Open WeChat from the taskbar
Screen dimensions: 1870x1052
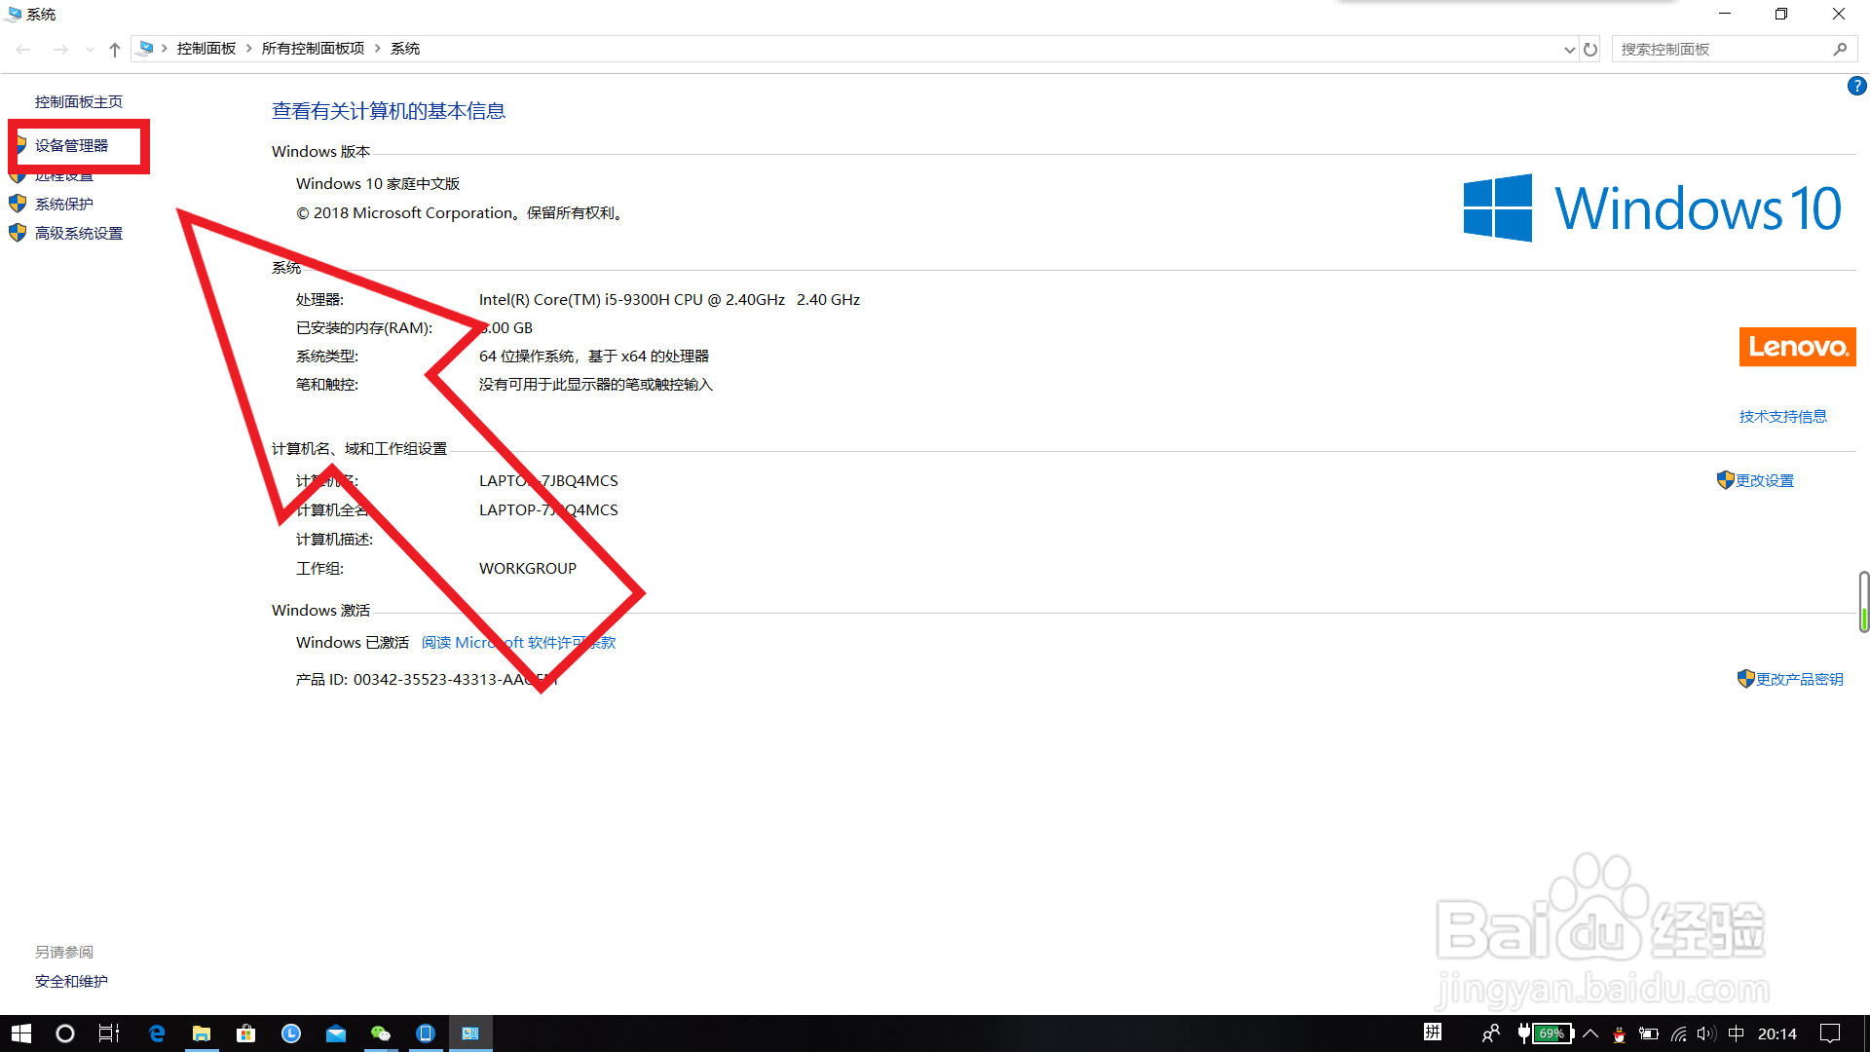[380, 1033]
